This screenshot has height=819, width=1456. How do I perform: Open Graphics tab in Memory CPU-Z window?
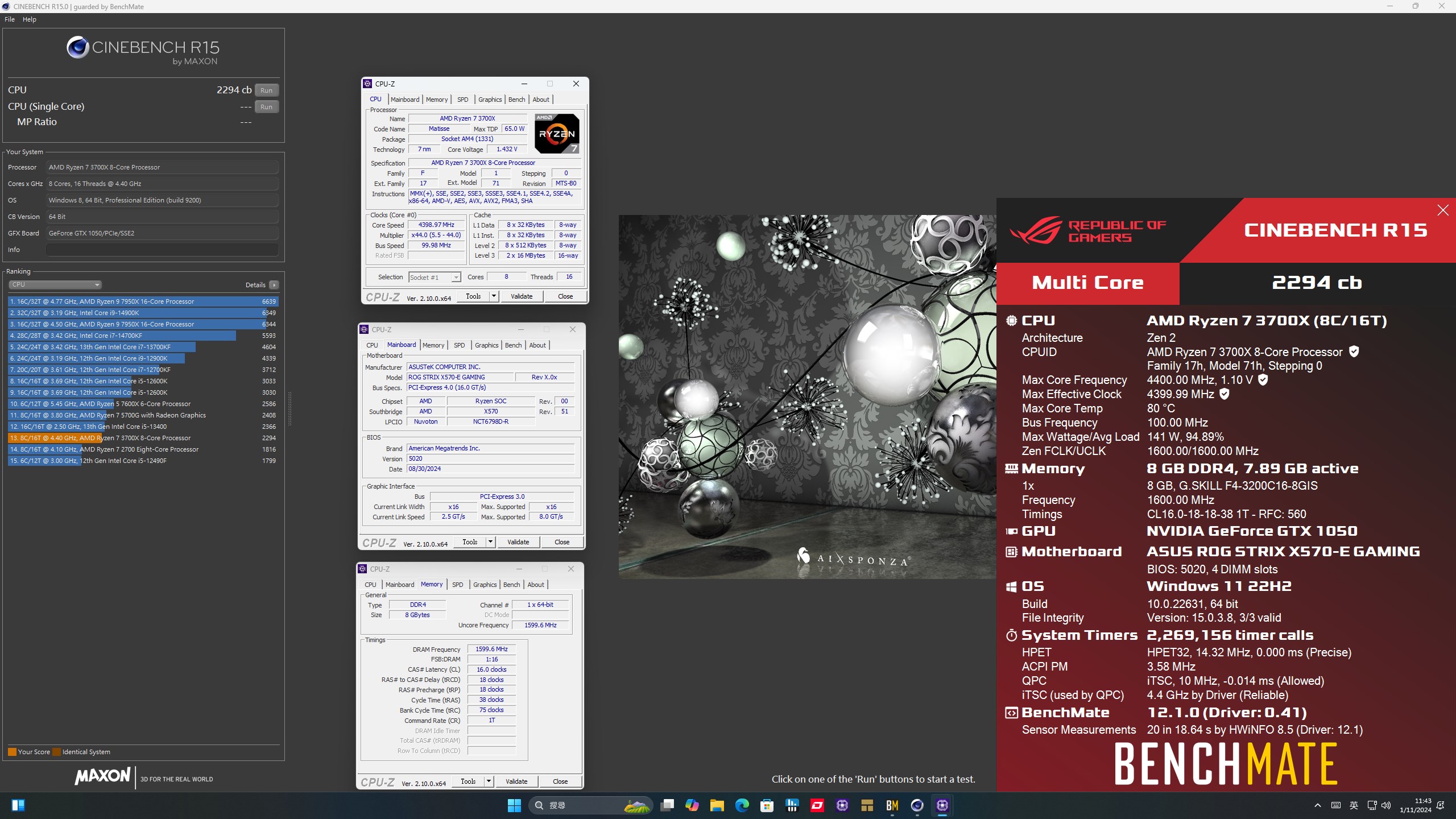coord(485,585)
